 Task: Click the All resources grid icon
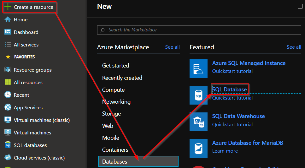tap(8, 82)
